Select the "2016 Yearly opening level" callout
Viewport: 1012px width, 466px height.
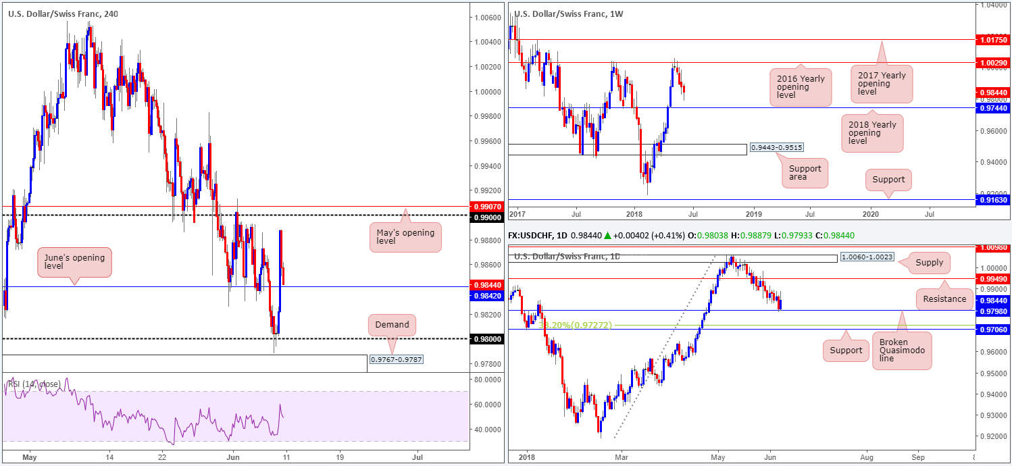click(x=800, y=86)
